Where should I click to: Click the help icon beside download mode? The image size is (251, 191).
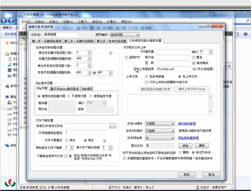coord(104,141)
